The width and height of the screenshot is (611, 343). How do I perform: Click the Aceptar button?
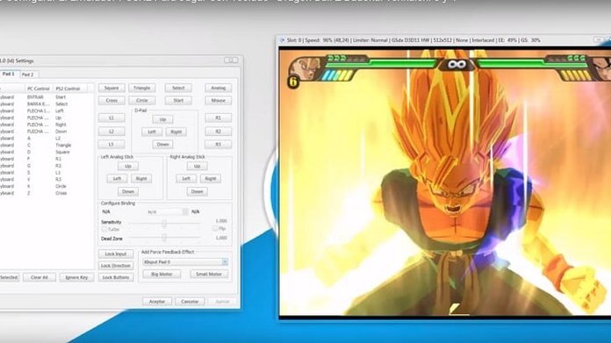click(157, 302)
